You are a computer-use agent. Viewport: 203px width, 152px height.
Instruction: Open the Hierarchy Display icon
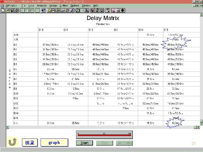click(49, 10)
